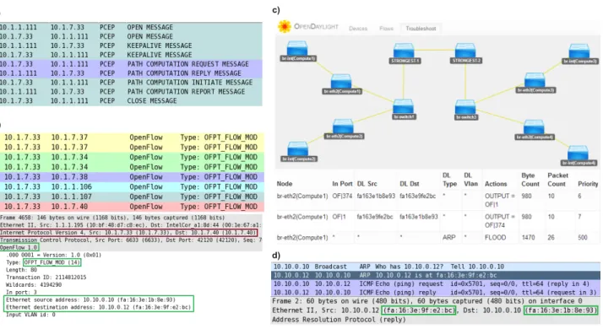Select the PCEP CLOSE MESSAGE packet
The image size is (603, 329).
click(131, 101)
